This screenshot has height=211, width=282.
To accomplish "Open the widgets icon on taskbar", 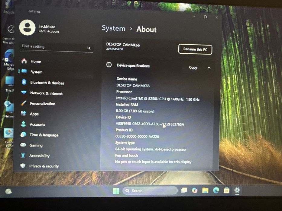I will click(x=8, y=191).
